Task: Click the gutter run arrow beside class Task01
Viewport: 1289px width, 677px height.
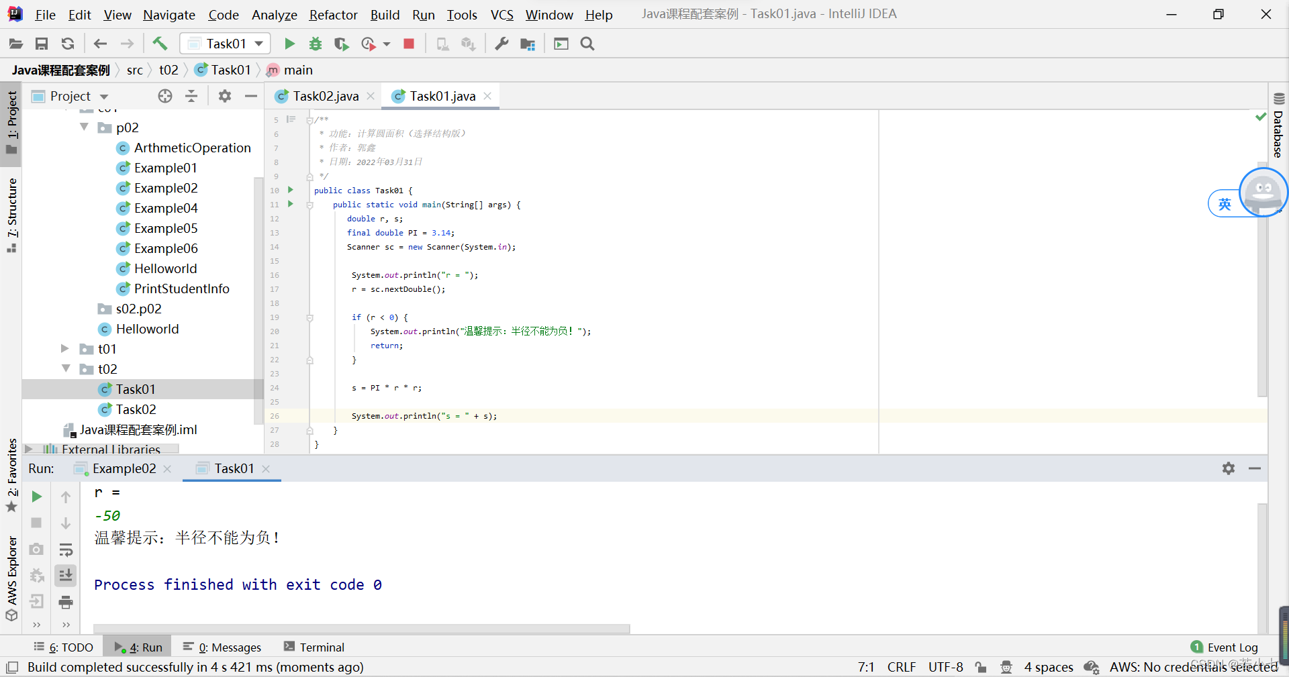Action: click(x=291, y=190)
